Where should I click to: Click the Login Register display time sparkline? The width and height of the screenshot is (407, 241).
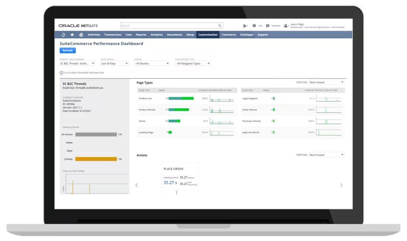click(329, 99)
